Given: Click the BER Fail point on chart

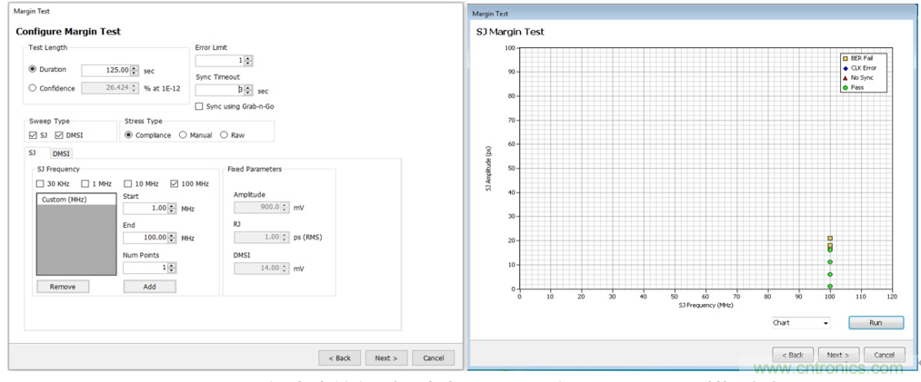Looking at the screenshot, I should point(830,239).
